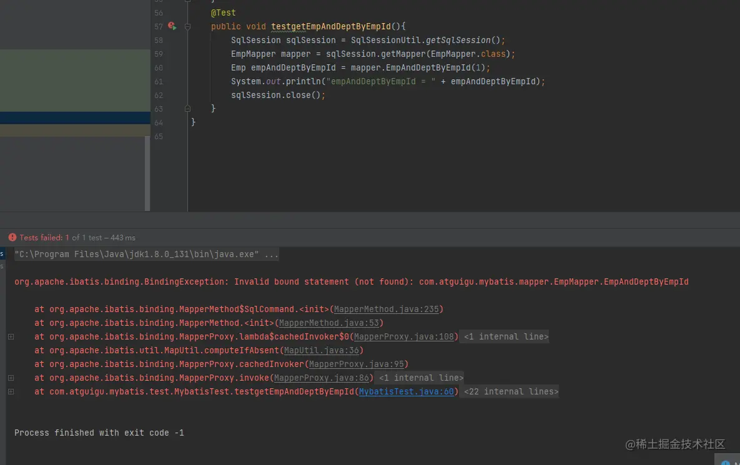Open the MapUtil.java:36 link
The image size is (740, 465).
point(322,350)
